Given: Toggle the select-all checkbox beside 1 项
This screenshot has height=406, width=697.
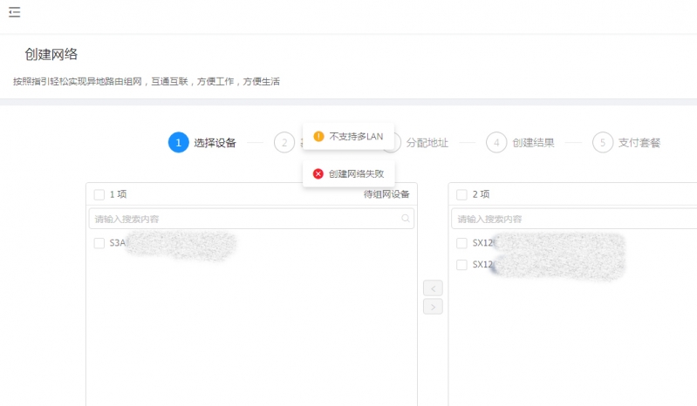Looking at the screenshot, I should (x=99, y=194).
